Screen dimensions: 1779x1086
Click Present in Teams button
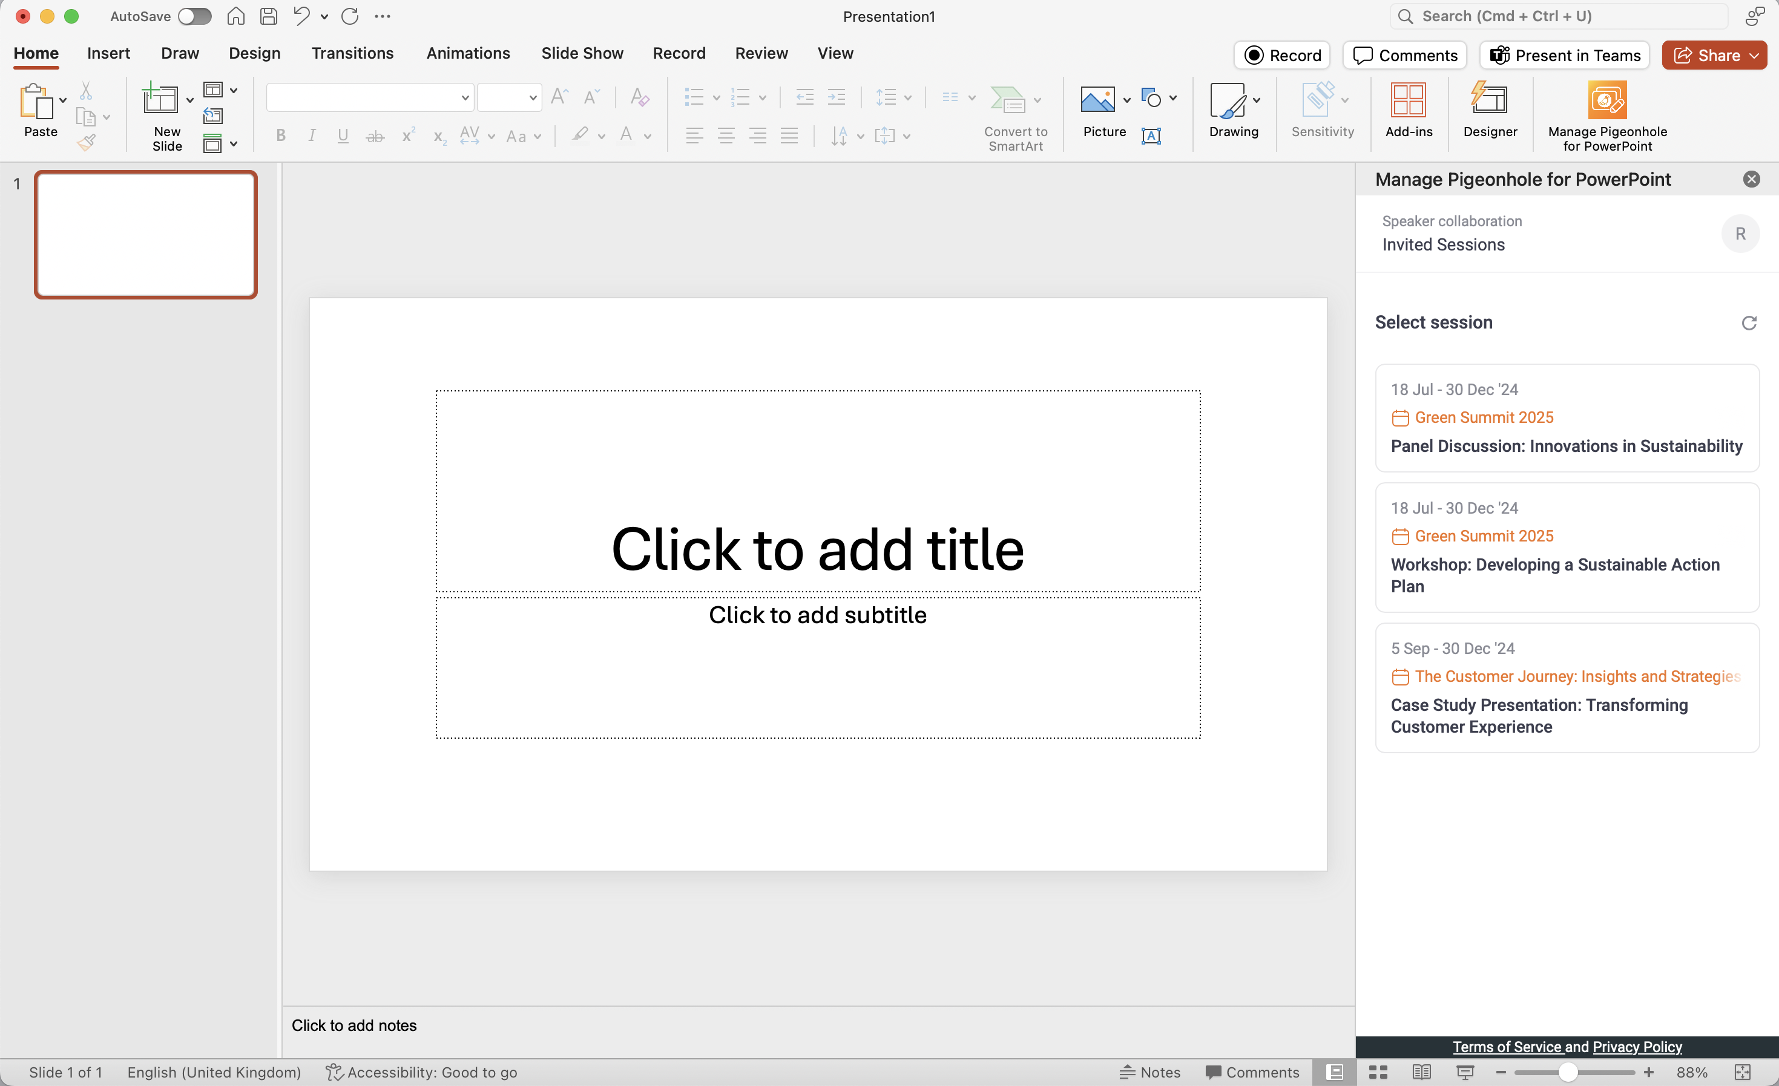point(1567,53)
